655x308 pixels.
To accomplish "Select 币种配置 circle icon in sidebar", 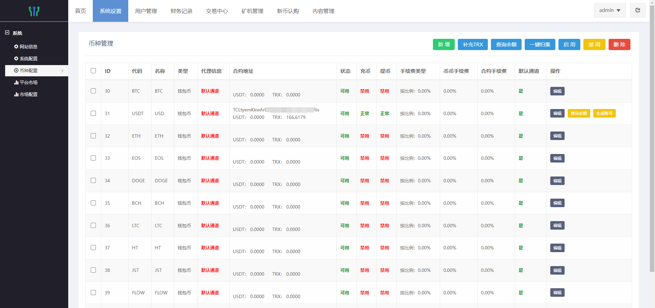I will (16, 71).
